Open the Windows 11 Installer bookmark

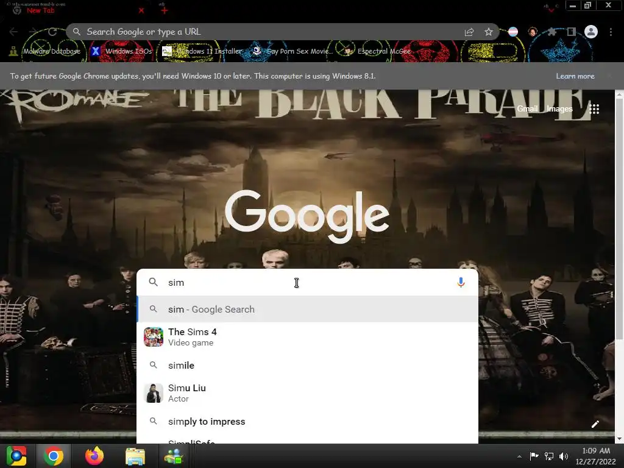click(x=202, y=51)
